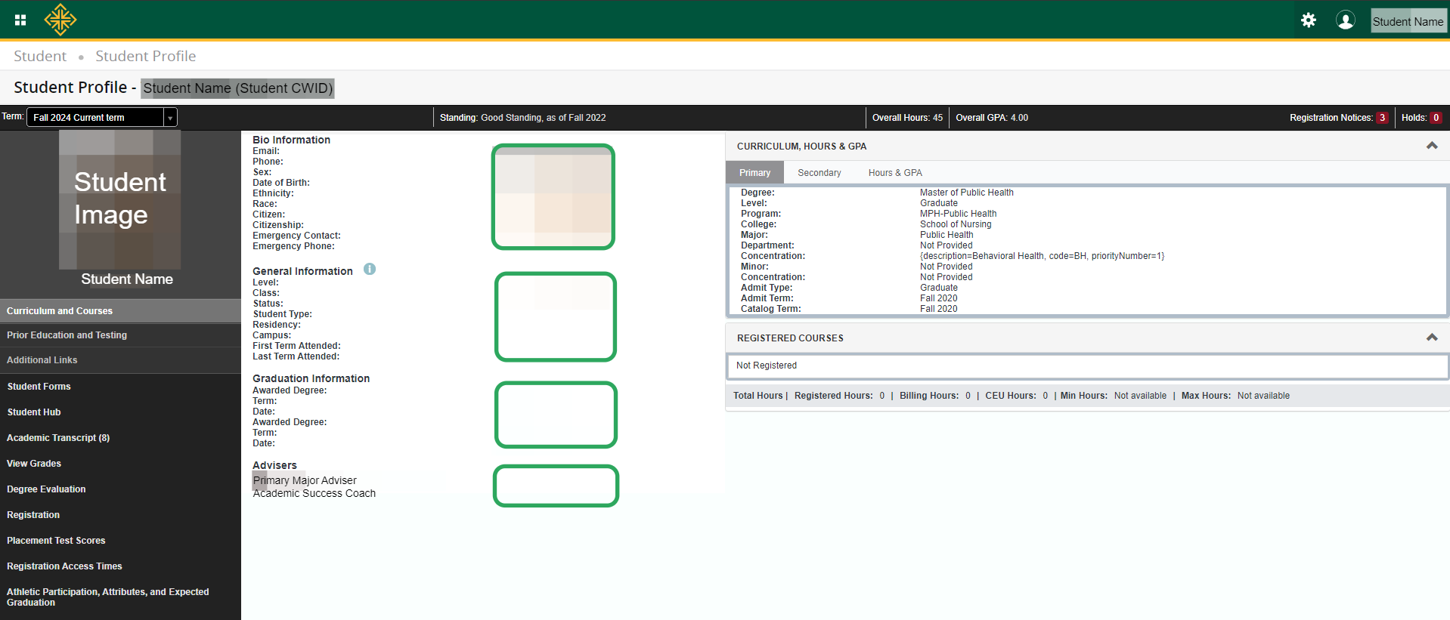1450x620 pixels.
Task: Select the Primary curriculum tab
Action: pyautogui.click(x=755, y=173)
